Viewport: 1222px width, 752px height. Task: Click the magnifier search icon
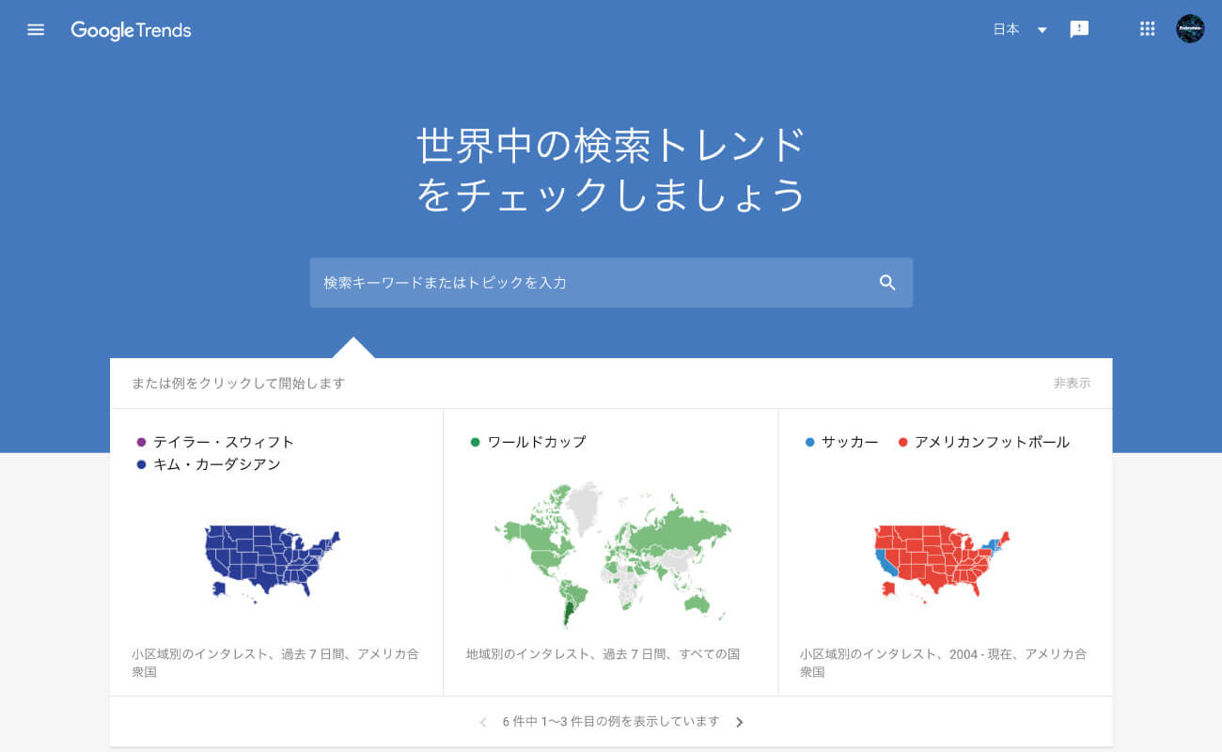[x=887, y=283]
